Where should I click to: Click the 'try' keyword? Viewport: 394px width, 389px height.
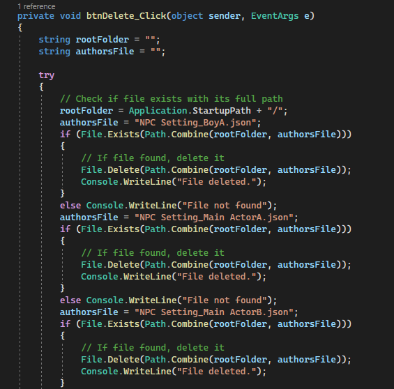(x=47, y=75)
